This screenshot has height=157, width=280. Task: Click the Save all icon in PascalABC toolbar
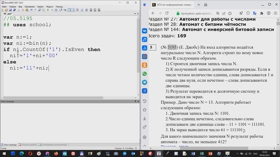[x=14, y=10]
